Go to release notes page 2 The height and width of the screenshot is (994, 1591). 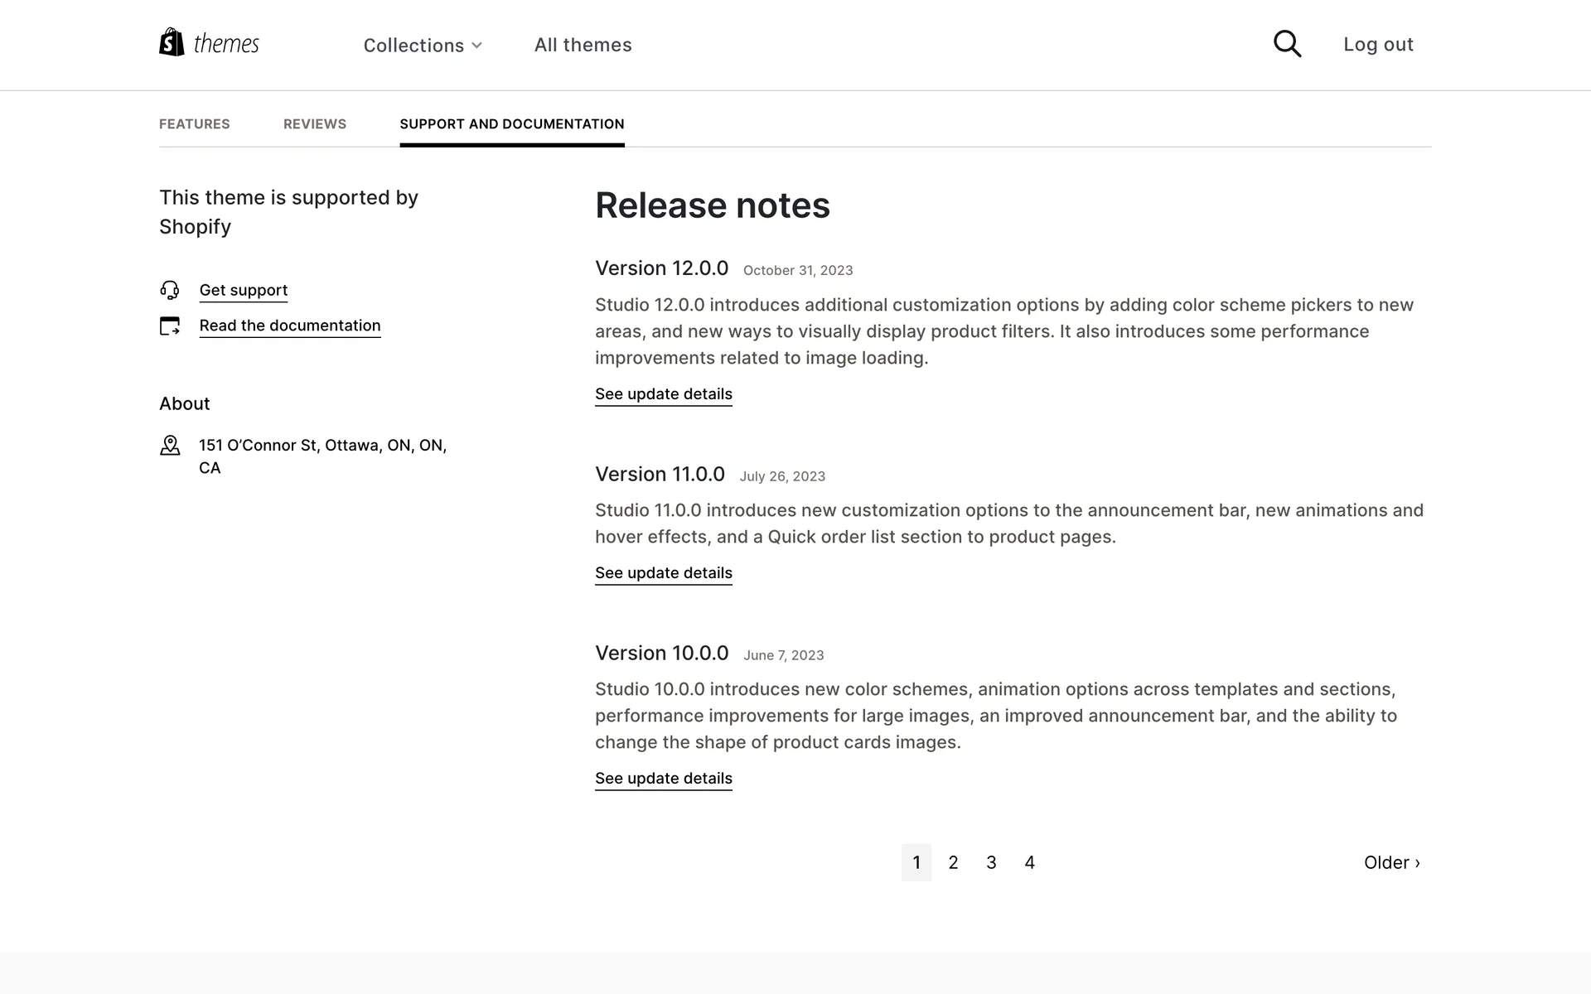coord(954,862)
